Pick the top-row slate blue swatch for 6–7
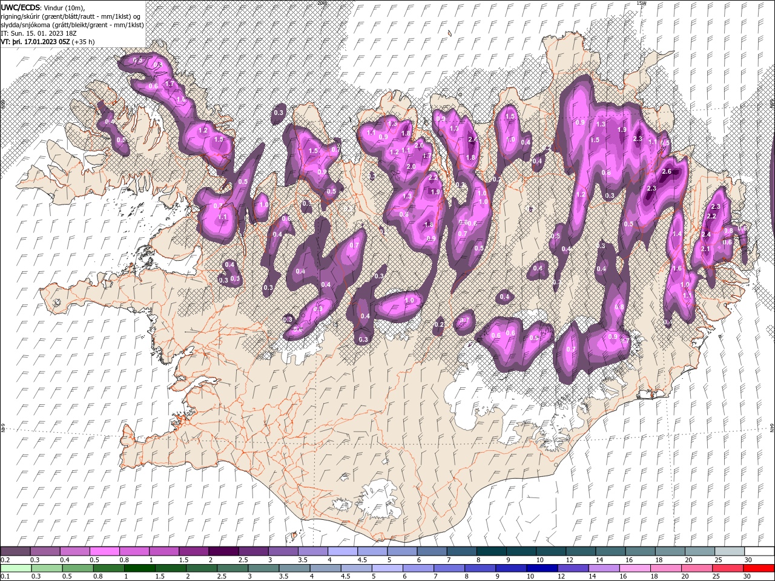Image resolution: width=775 pixels, height=581 pixels. pos(431,551)
